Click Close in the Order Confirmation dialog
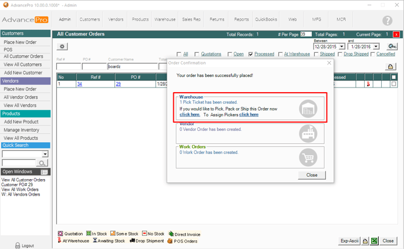 (x=312, y=175)
